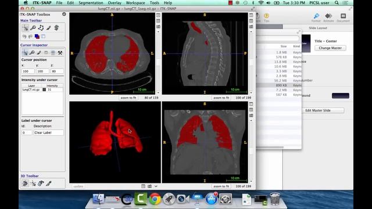Expand the axial view layout icon
This screenshot has width=372, height=209.
point(158,15)
